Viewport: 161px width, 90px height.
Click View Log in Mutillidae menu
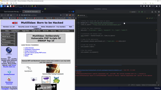tap(53, 31)
